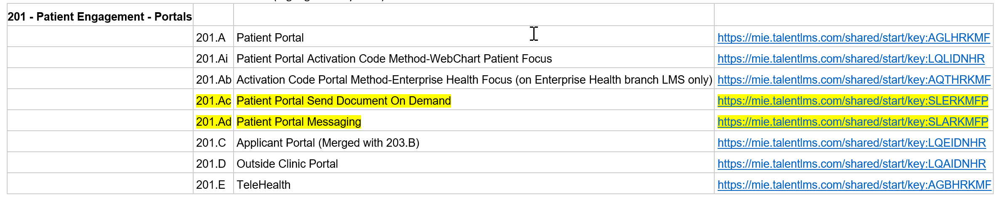
Task: Select the highlighted 201.Ac cell
Action: (x=213, y=101)
